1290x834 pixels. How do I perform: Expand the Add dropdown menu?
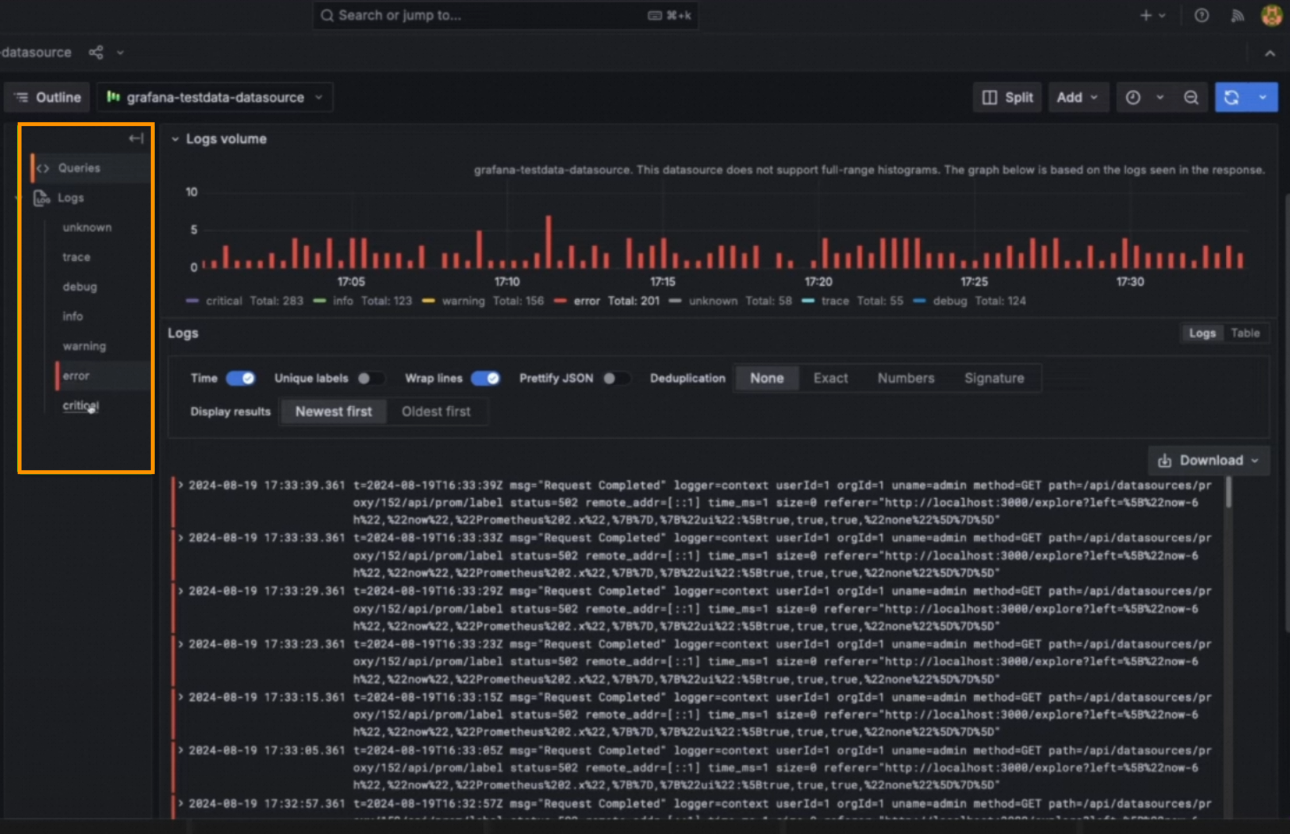click(1077, 97)
